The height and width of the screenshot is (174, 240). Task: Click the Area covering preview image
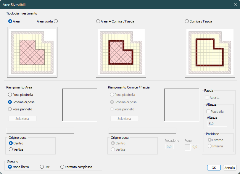coord(32,52)
